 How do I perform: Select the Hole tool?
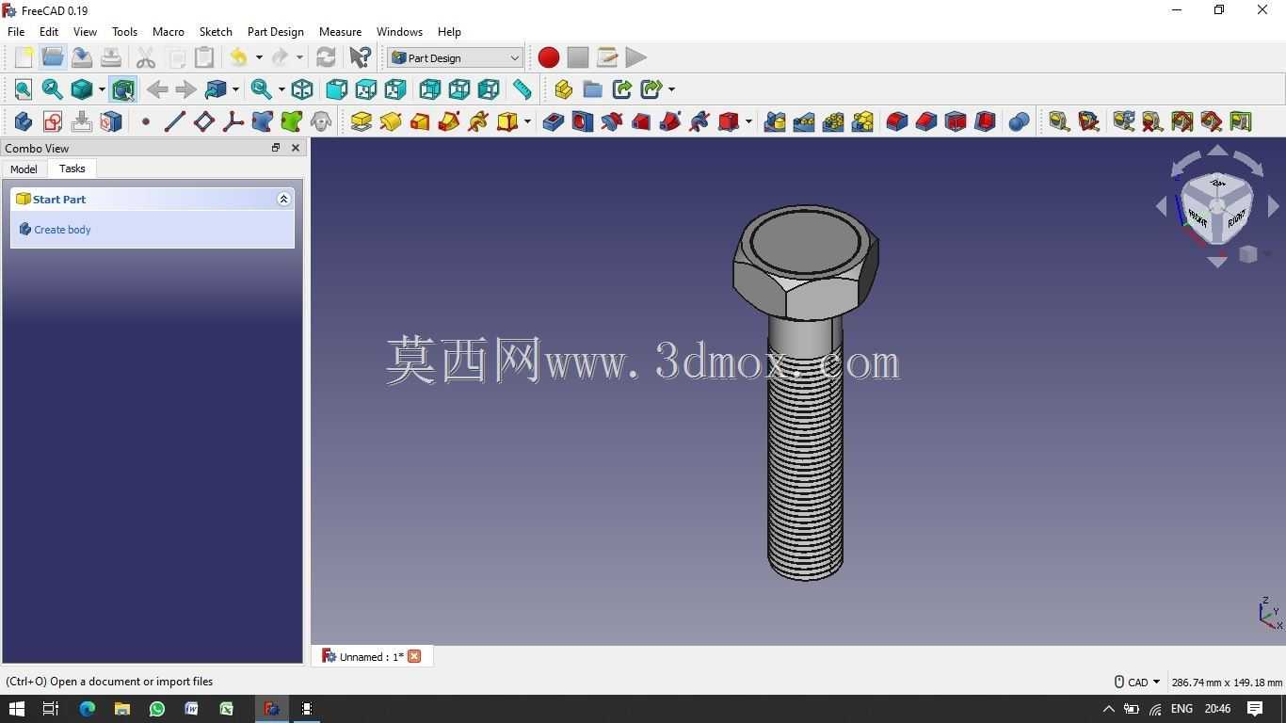pos(583,121)
